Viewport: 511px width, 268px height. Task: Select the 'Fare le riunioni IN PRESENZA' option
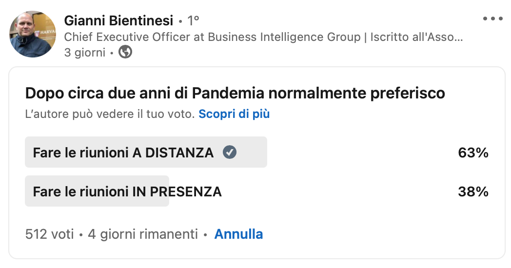click(127, 191)
